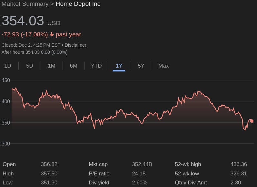
Task: Click the P/E ratio value 24.15
Action: coord(139,173)
